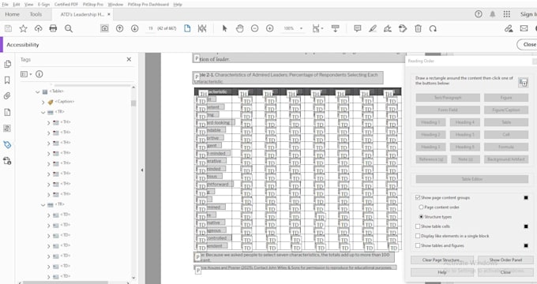Click the Tags panel info icon
The image size is (537, 284).
point(39,74)
